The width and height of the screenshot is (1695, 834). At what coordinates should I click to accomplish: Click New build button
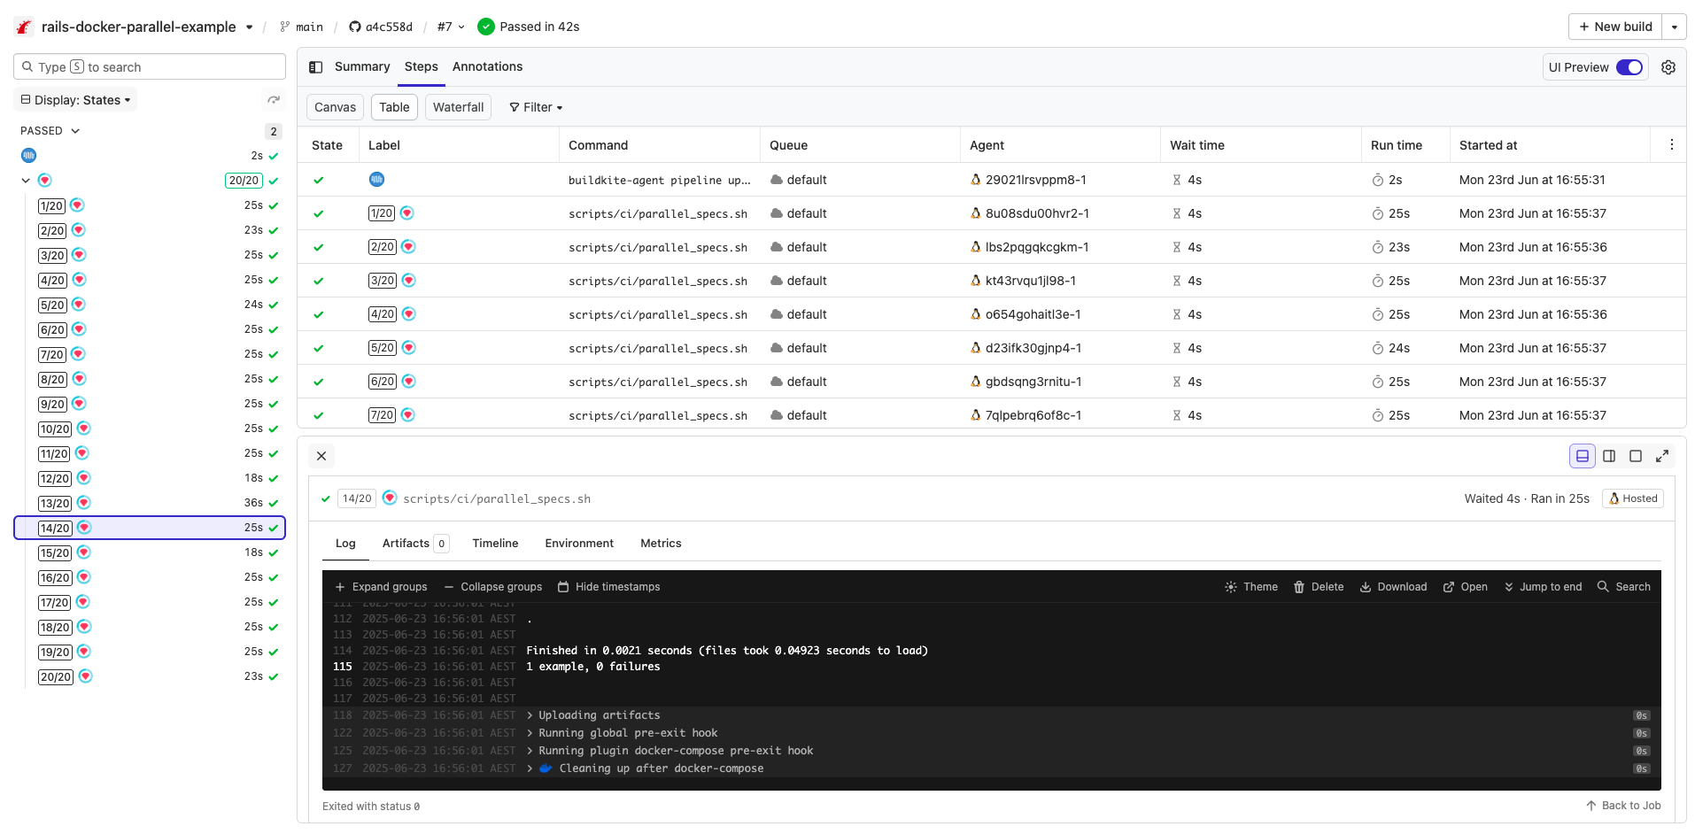point(1615,27)
